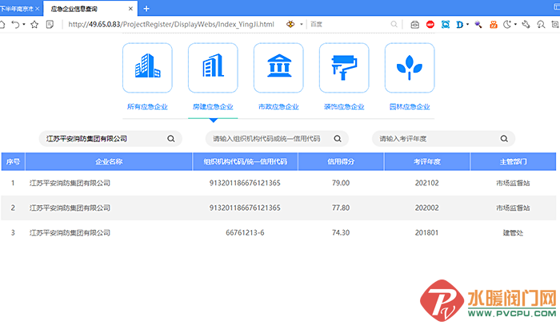Open search engine dropdown arrow
Image resolution: width=560 pixels, height=325 pixels.
[x=302, y=24]
